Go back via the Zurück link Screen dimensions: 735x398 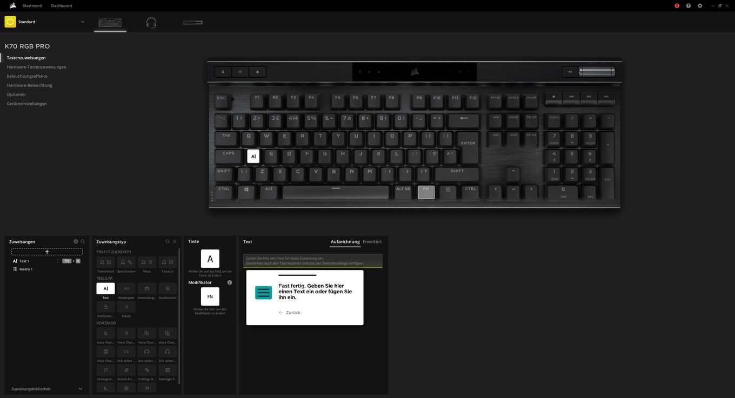pyautogui.click(x=290, y=313)
